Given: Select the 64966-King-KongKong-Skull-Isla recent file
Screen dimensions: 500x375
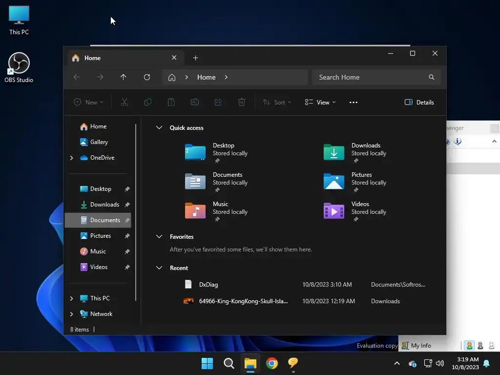Looking at the screenshot, I should 306,301.
